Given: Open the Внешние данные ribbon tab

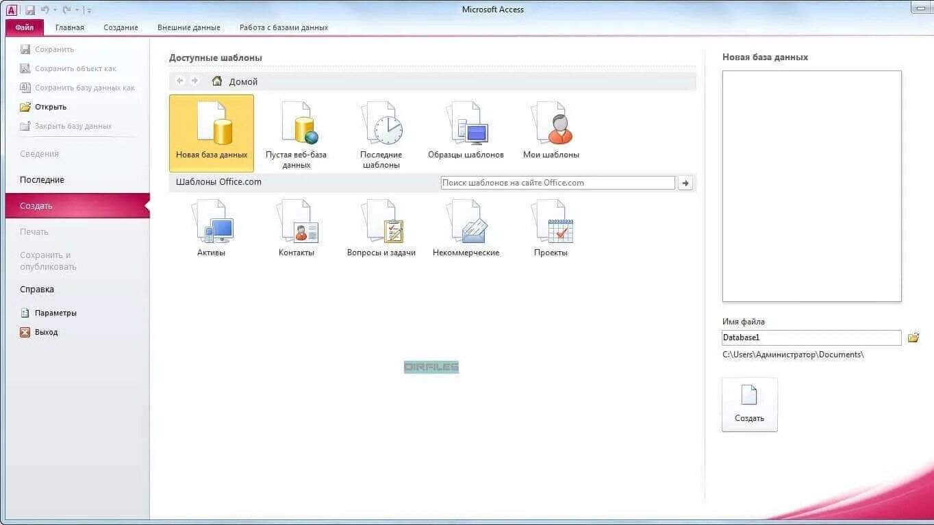Looking at the screenshot, I should click(189, 27).
